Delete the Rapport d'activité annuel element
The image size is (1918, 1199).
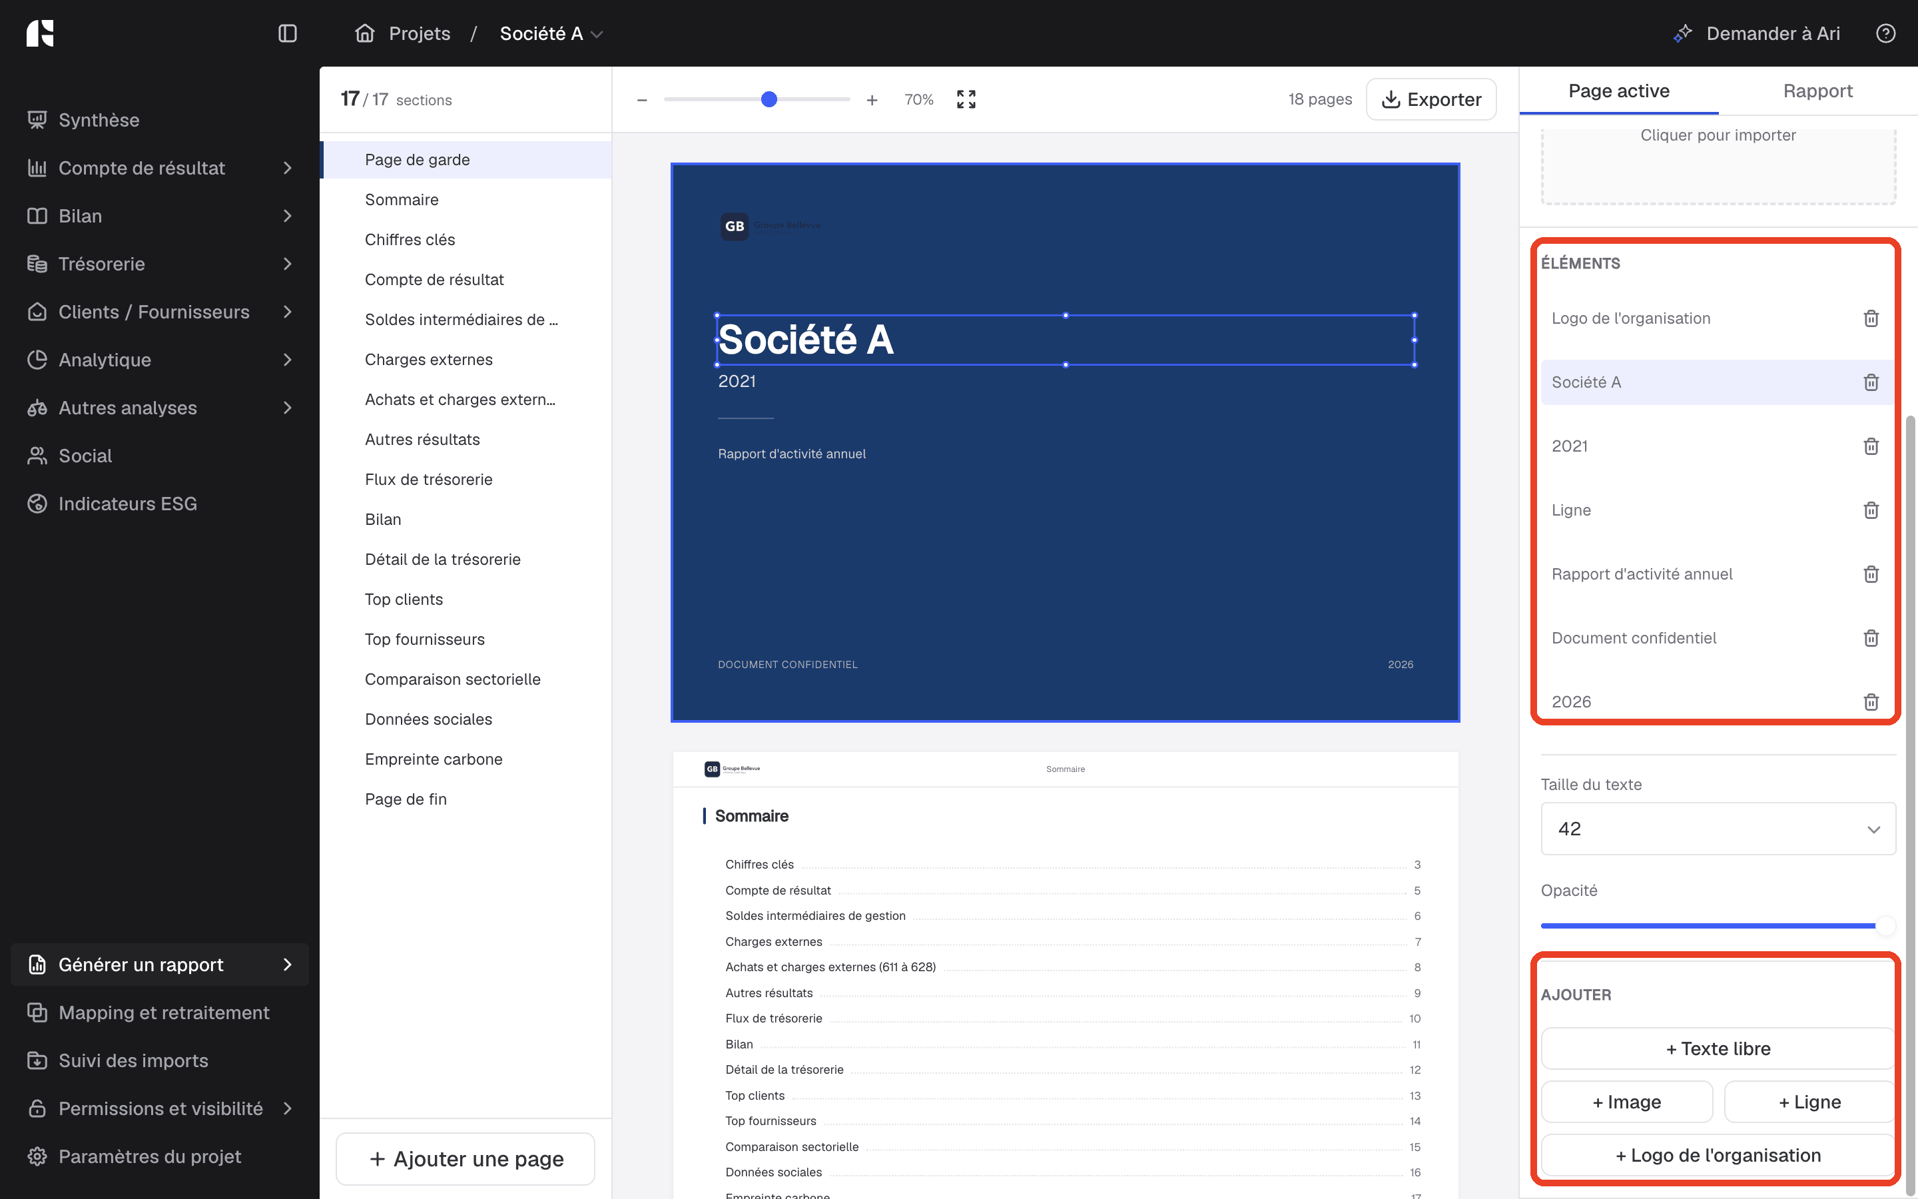1871,574
